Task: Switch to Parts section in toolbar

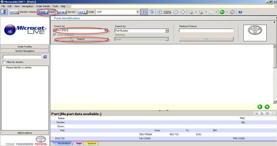Action: click(46, 12)
